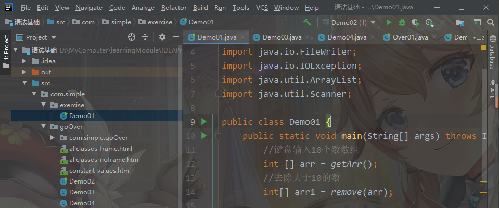The height and width of the screenshot is (208, 499).
Task: Click run gutter arrow on line 9
Action: click(x=204, y=122)
